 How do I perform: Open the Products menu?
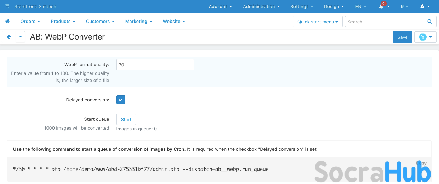pyautogui.click(x=63, y=22)
